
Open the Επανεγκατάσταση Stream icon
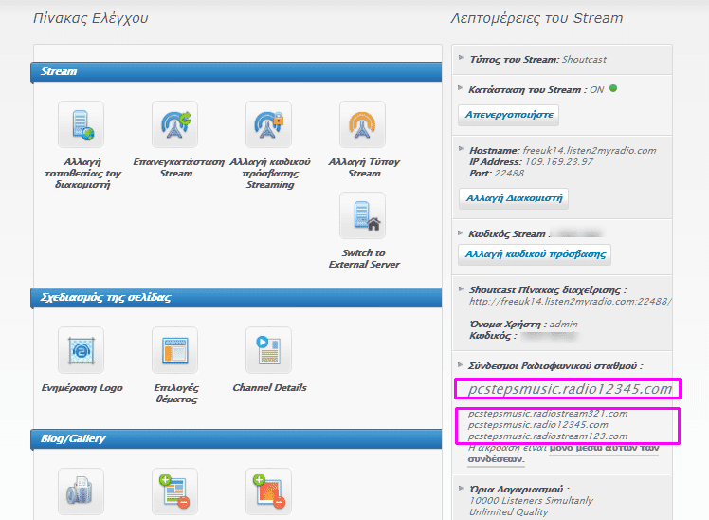click(x=175, y=125)
